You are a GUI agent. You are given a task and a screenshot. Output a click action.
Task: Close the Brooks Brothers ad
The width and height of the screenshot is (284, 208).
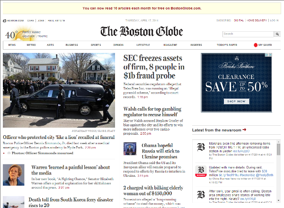pos(270,55)
